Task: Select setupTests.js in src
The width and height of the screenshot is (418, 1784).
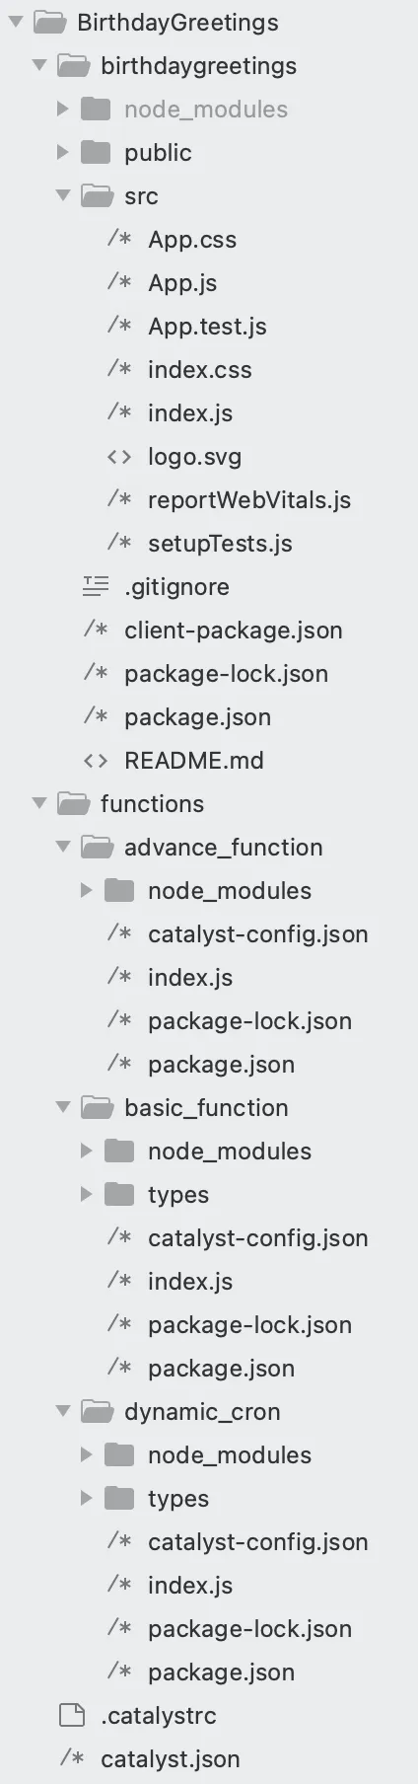Action: point(220,543)
